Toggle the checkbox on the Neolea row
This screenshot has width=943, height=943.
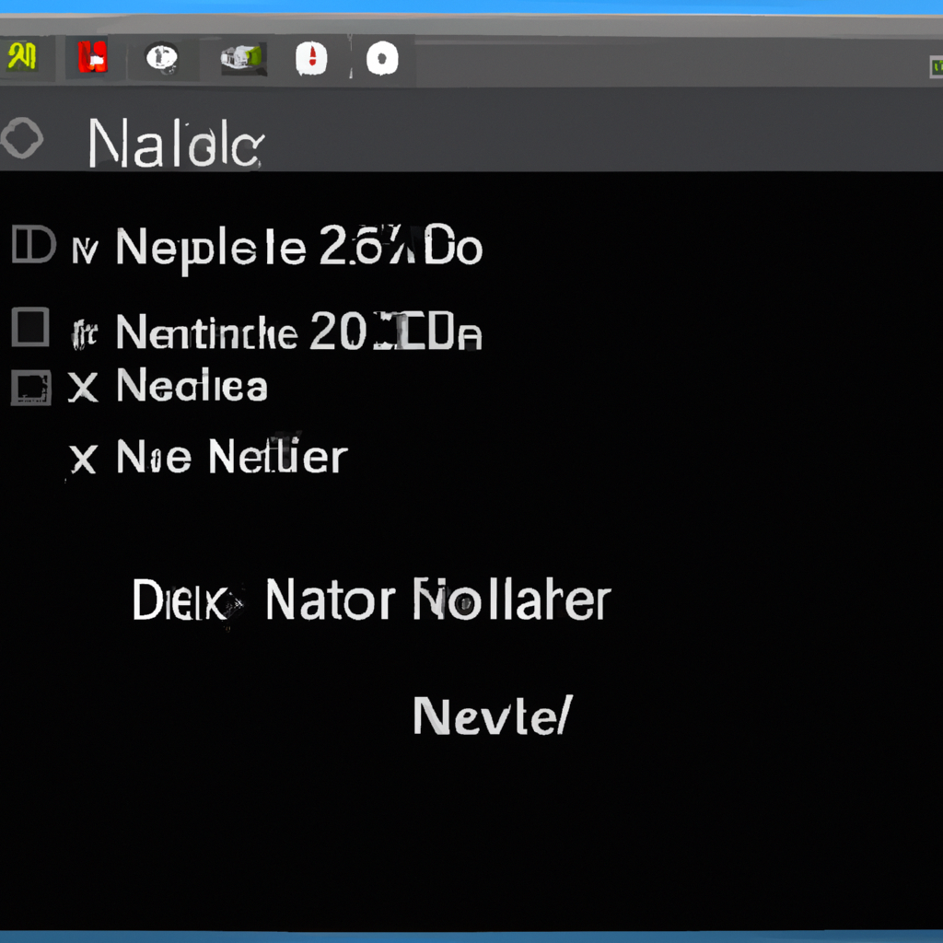[30, 387]
